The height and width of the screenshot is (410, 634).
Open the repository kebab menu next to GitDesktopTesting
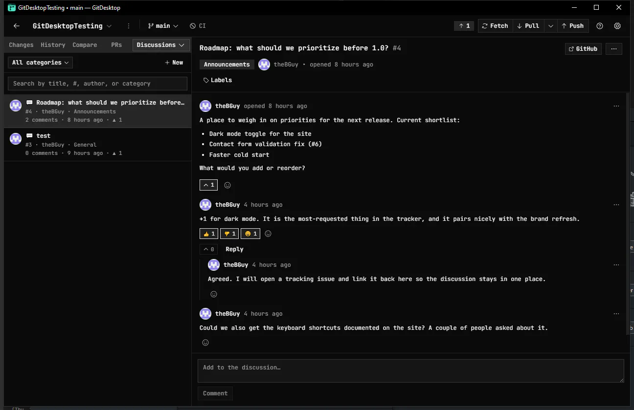pos(129,26)
